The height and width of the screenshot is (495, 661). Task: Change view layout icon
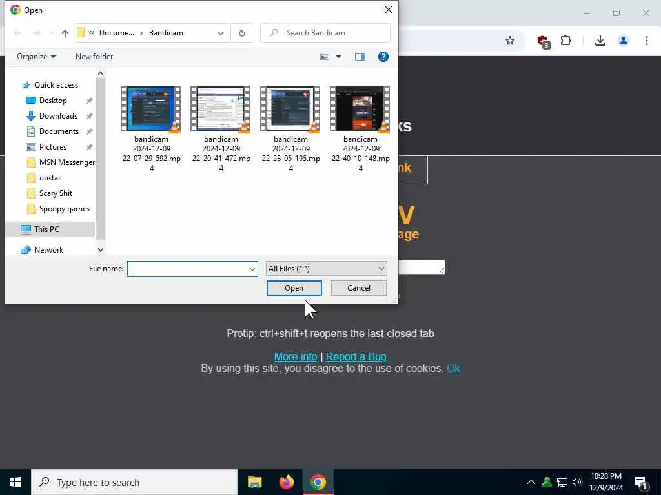coord(325,57)
